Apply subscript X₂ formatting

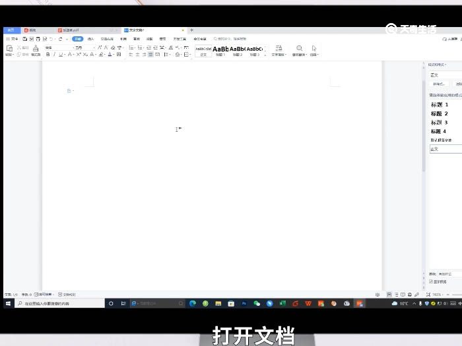tap(85, 55)
